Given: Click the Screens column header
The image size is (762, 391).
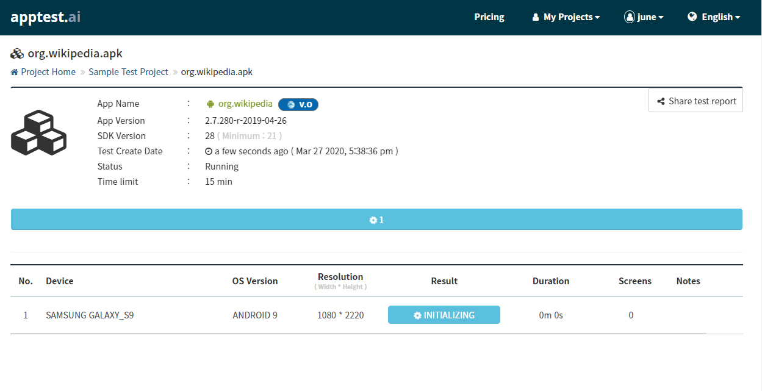Looking at the screenshot, I should coord(635,281).
